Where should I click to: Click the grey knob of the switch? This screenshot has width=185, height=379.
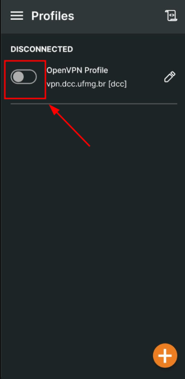point(18,77)
